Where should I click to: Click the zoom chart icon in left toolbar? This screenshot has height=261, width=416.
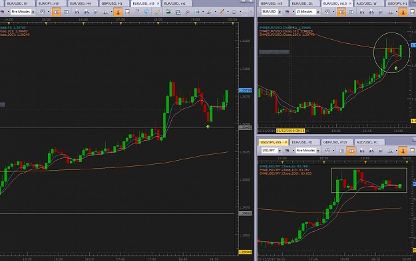click(105, 12)
